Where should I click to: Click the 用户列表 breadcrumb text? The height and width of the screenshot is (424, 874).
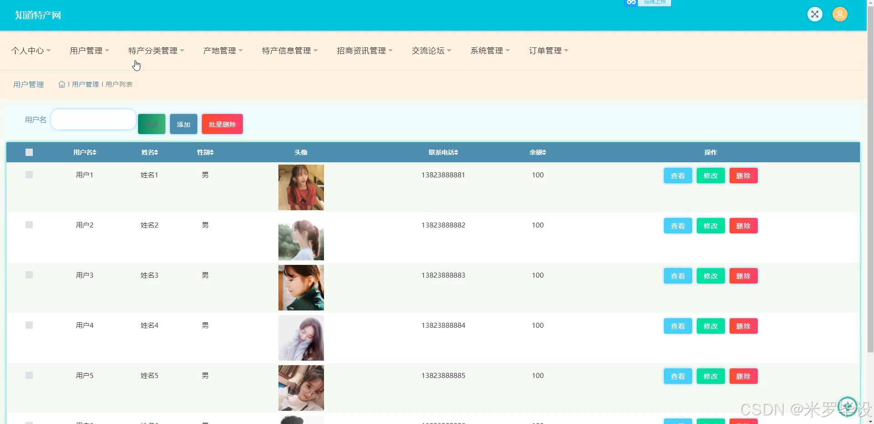click(x=119, y=84)
